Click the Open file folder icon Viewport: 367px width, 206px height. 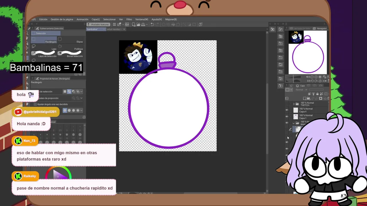tap(138, 24)
